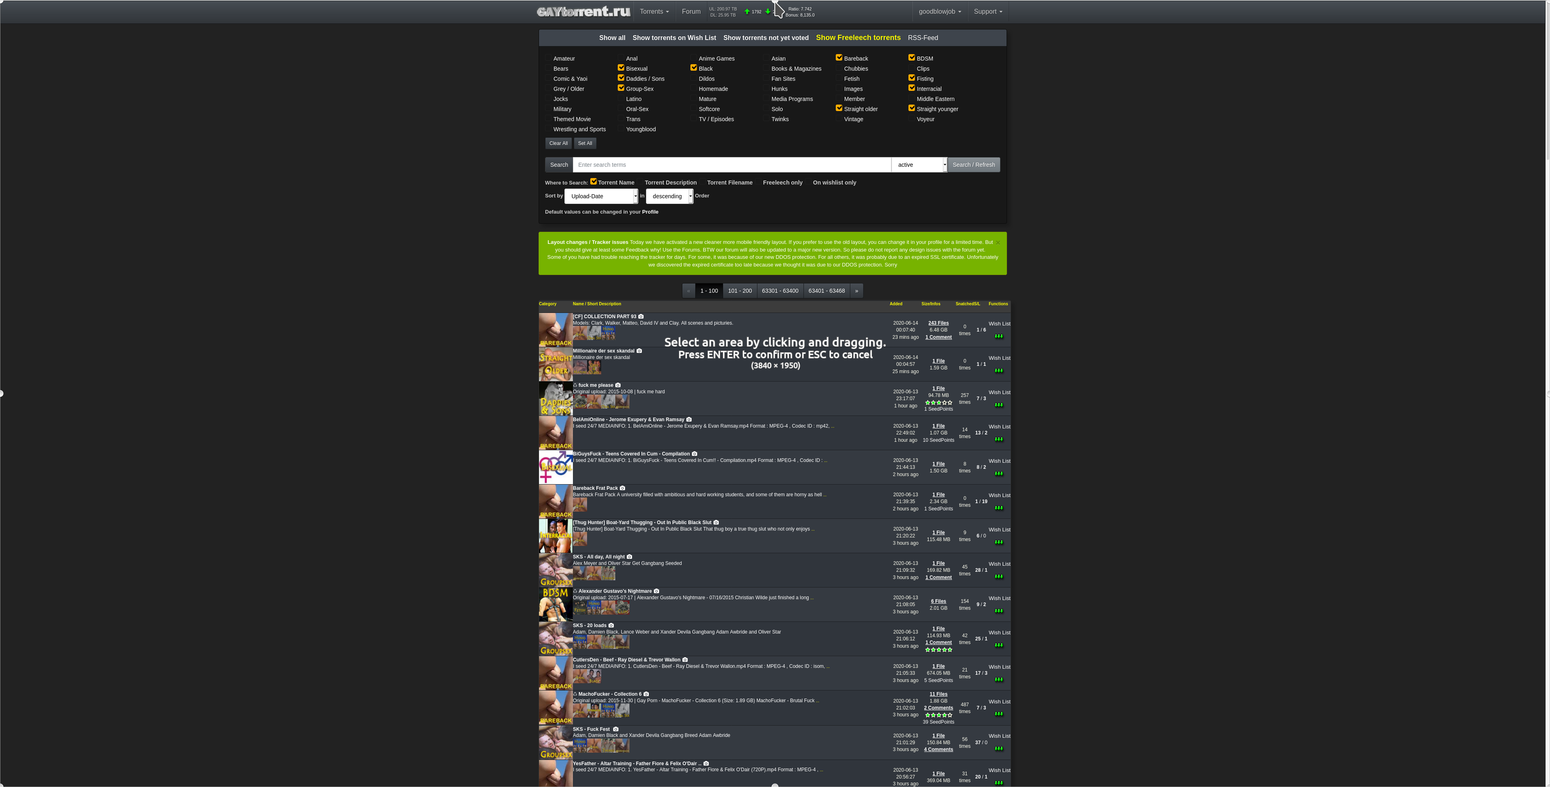Click the GAYtorrent.ru site logo

583,11
